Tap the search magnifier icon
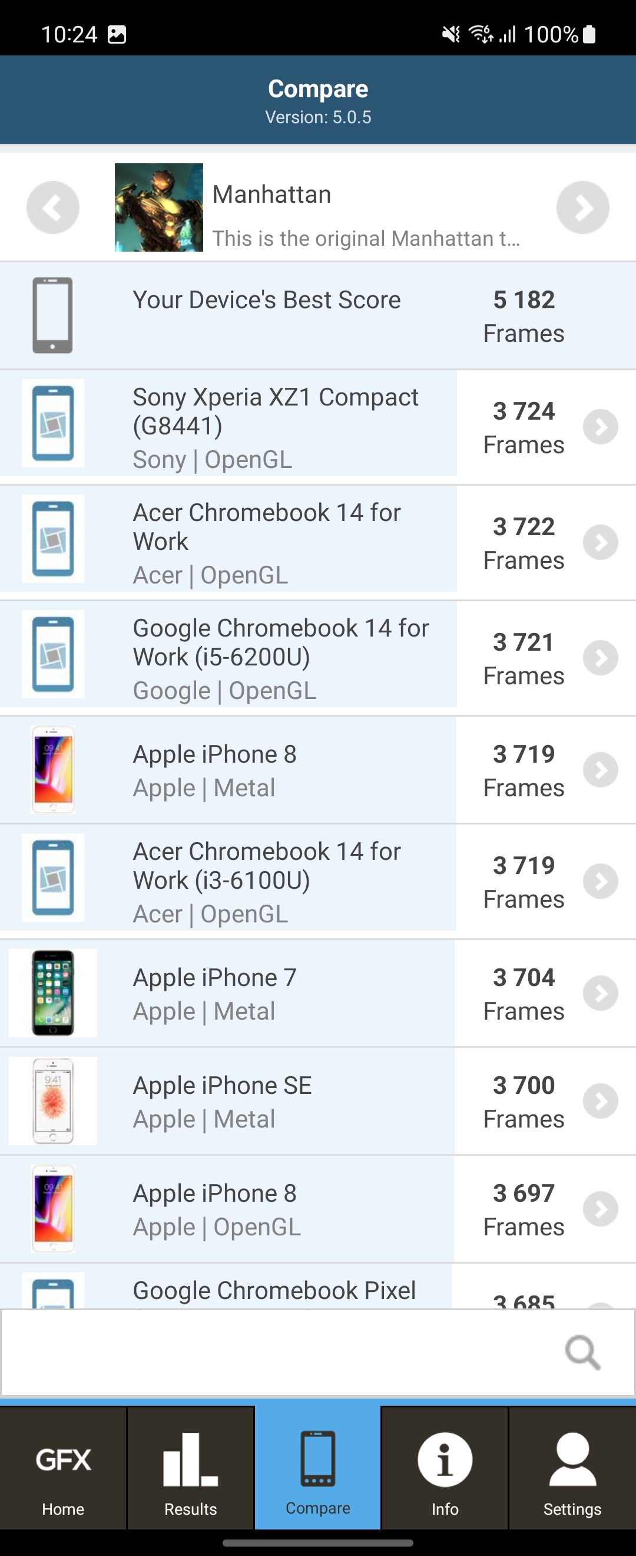 click(x=582, y=1353)
